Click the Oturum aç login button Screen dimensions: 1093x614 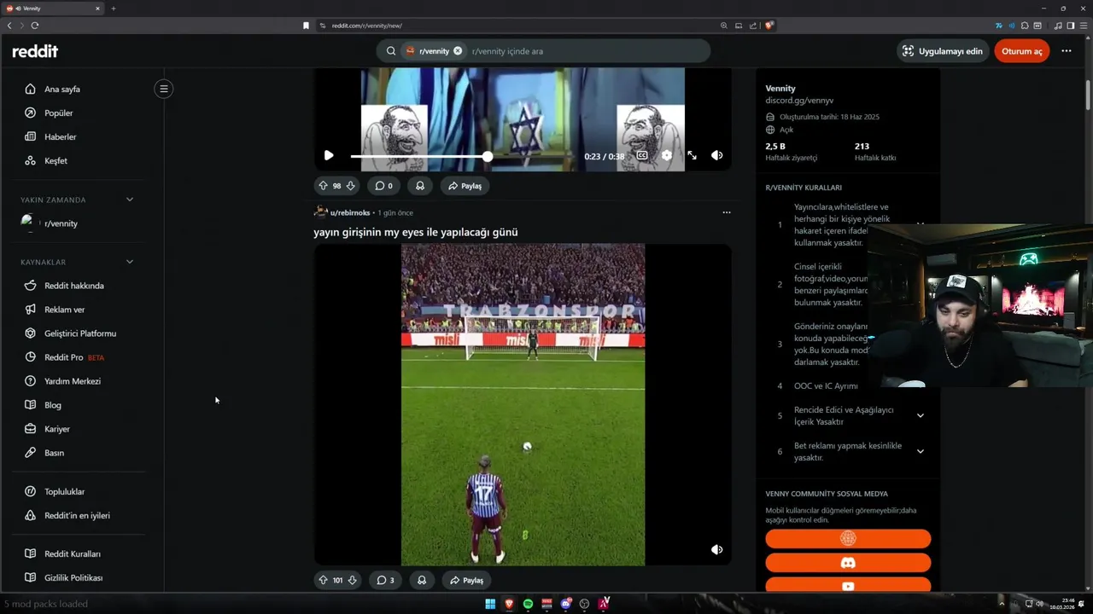click(1022, 51)
